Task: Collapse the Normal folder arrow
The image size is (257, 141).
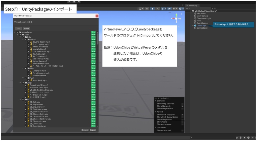Action: click(x=23, y=39)
